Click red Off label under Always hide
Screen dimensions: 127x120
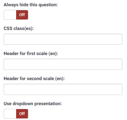(x=22, y=15)
